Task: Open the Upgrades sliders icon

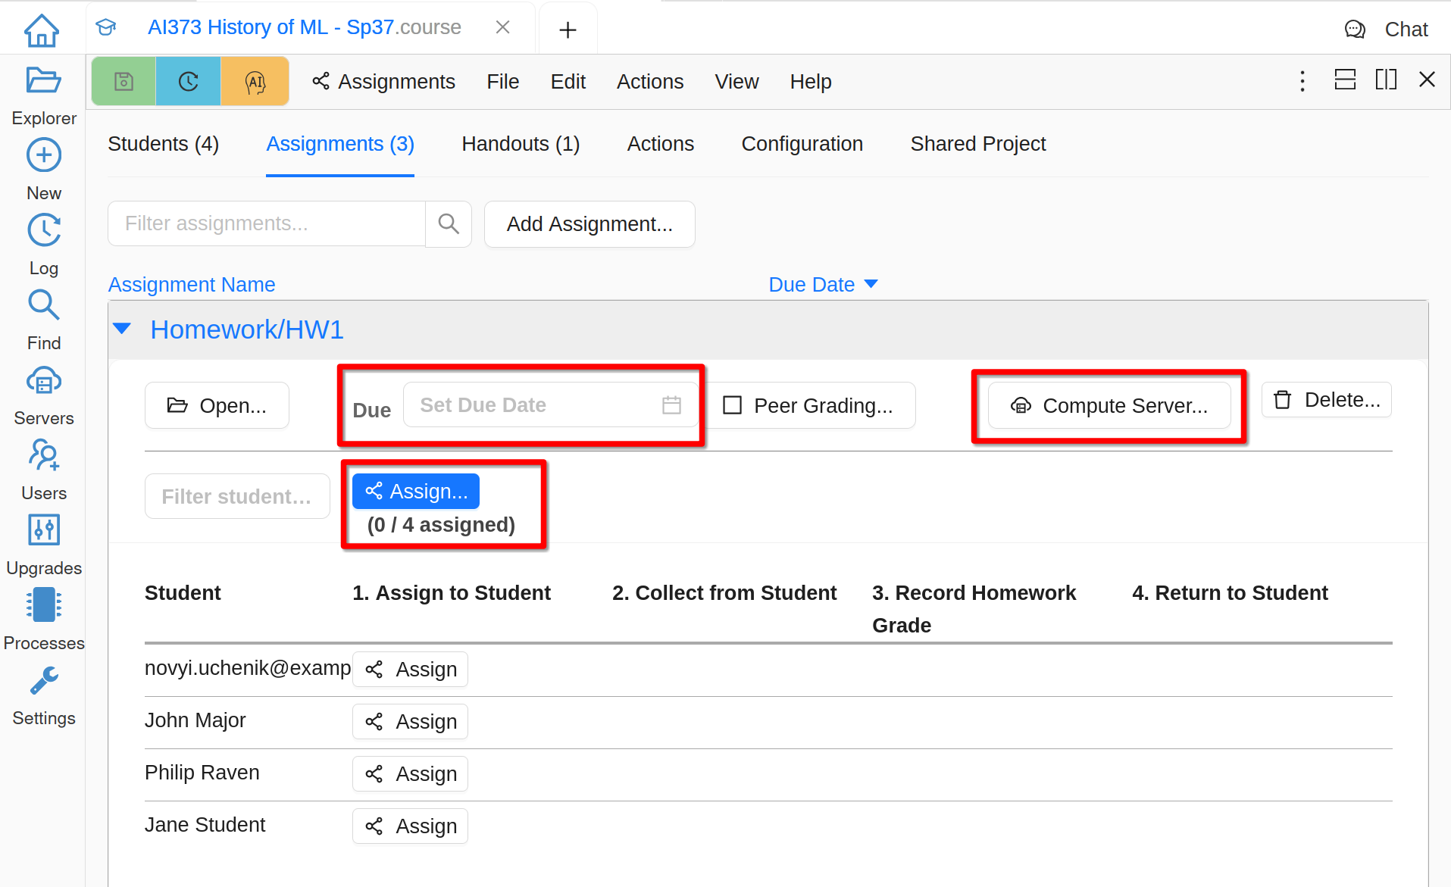Action: coord(43,530)
